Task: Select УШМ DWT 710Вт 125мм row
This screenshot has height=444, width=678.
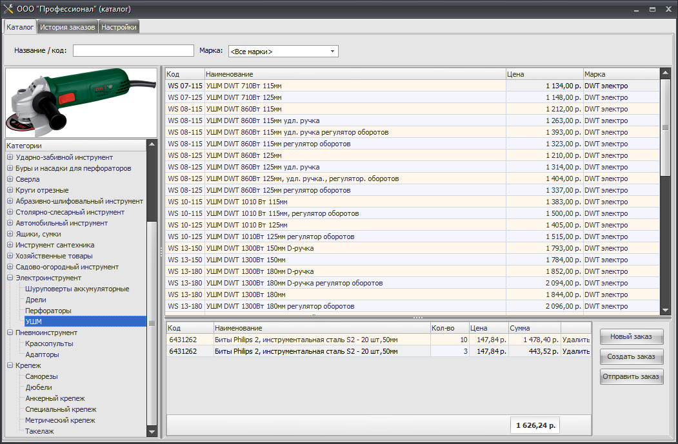Action: [412, 97]
